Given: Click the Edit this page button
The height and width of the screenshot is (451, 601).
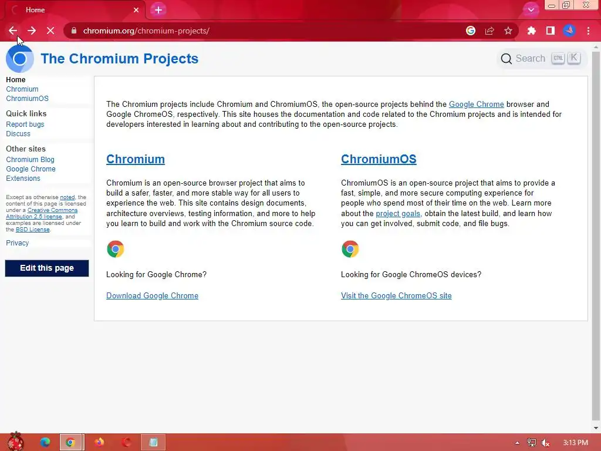Looking at the screenshot, I should (47, 268).
